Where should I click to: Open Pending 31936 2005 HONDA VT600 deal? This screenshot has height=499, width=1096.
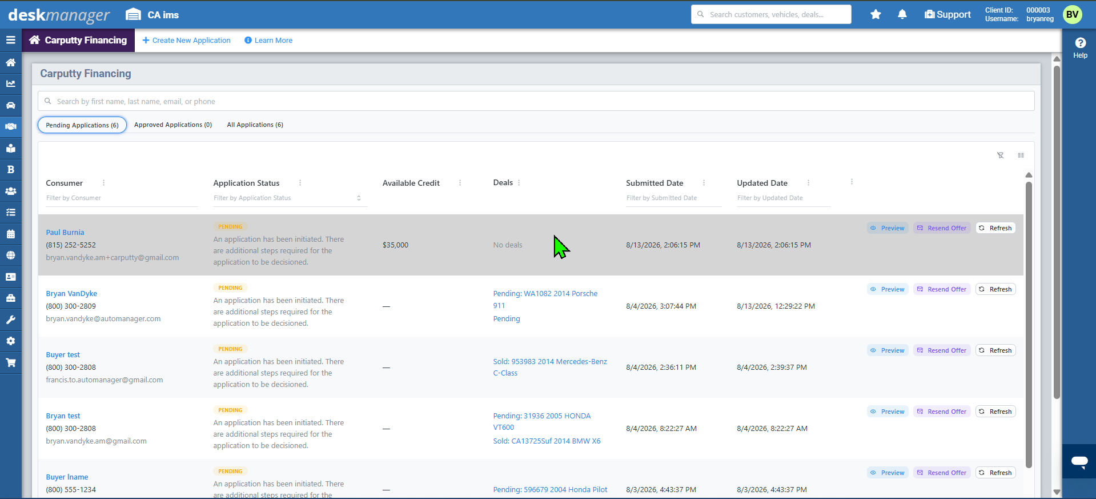pyautogui.click(x=541, y=421)
